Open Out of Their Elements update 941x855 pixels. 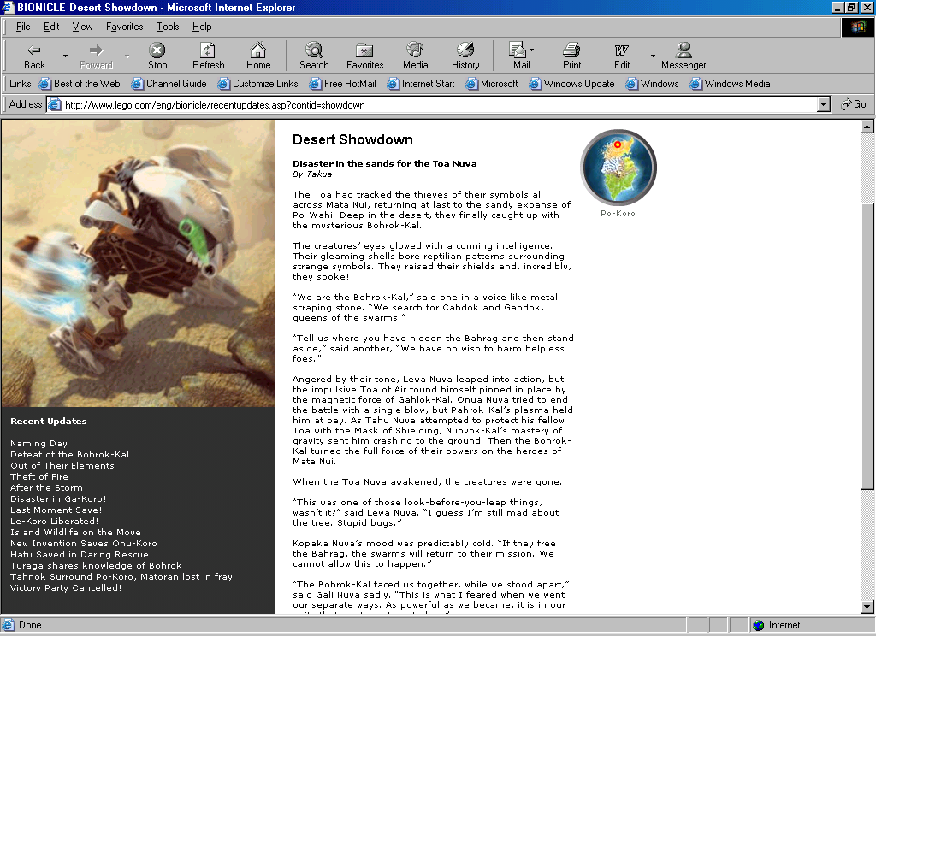click(x=62, y=466)
